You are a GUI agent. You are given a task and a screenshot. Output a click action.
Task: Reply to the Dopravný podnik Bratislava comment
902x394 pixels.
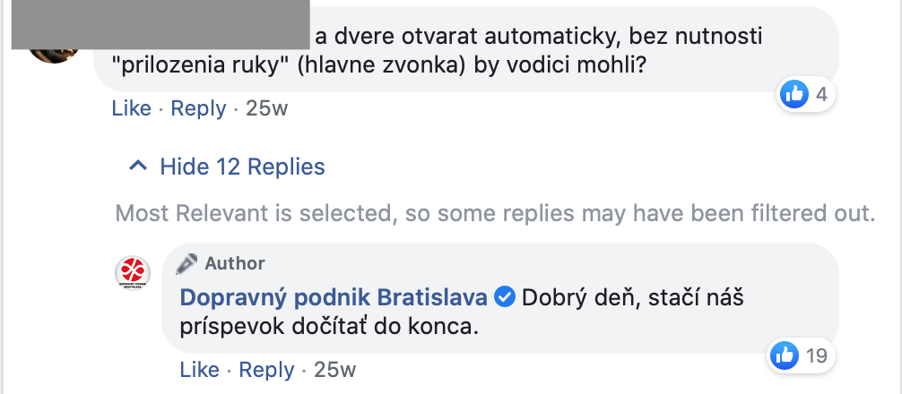coord(266,370)
